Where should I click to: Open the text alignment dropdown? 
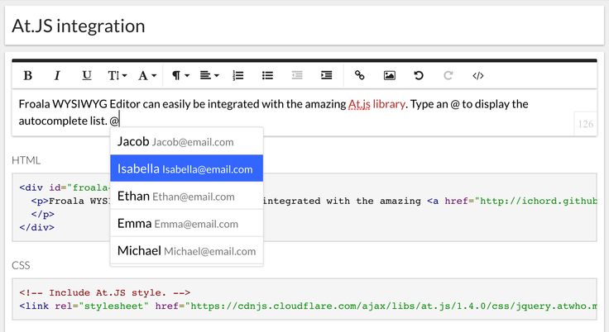click(209, 75)
